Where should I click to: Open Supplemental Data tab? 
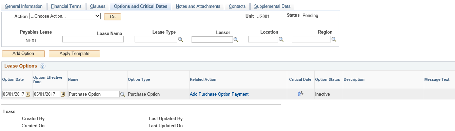tap(272, 6)
